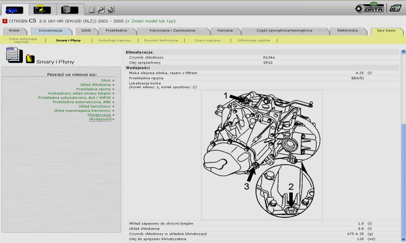406x243 pixels.
Task: Click the Workshop Data logo
Action: (x=370, y=8)
